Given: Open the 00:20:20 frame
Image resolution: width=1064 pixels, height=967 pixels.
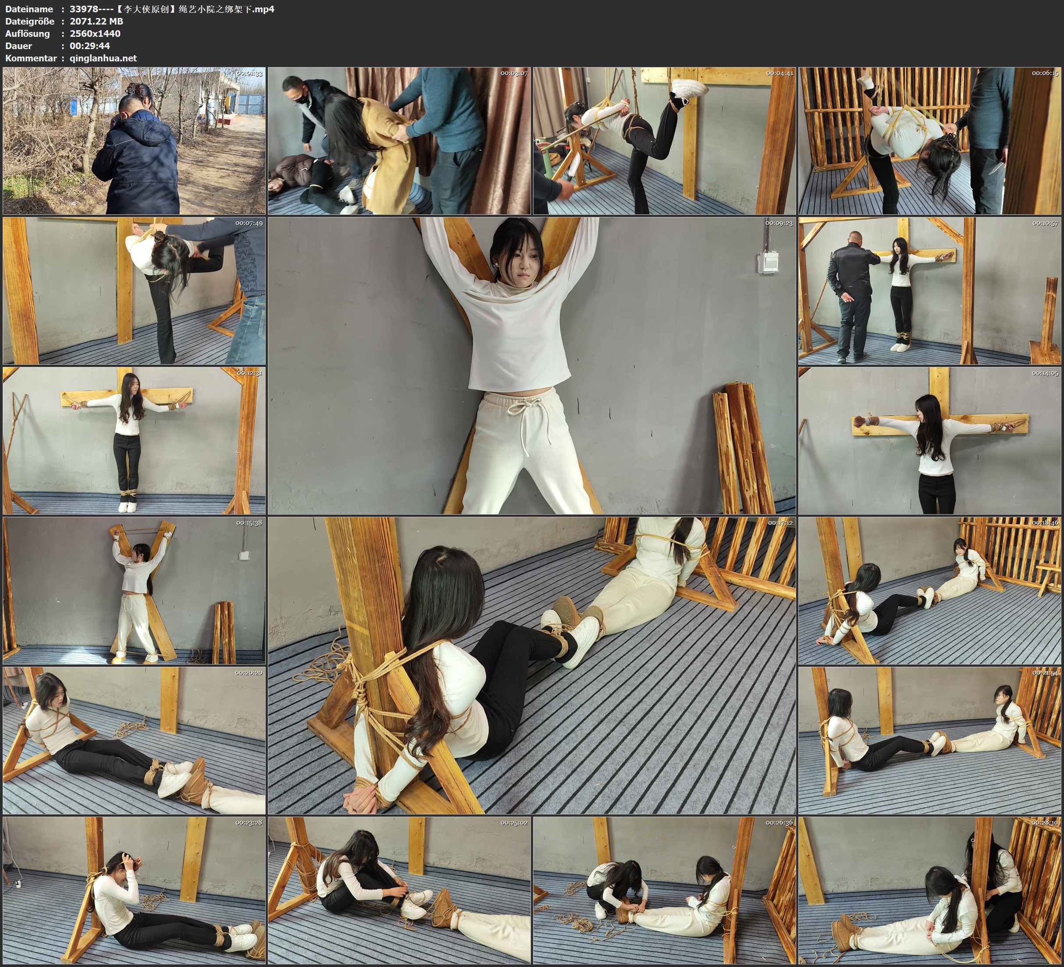Looking at the screenshot, I should (134, 740).
